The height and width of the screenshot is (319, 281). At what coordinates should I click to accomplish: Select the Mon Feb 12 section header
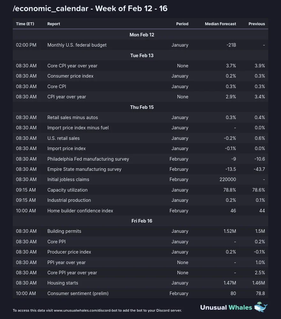[x=142, y=34]
